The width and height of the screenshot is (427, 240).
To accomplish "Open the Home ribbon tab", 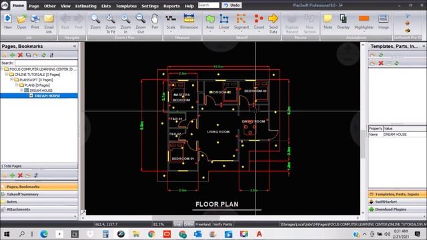I will click(x=18, y=5).
